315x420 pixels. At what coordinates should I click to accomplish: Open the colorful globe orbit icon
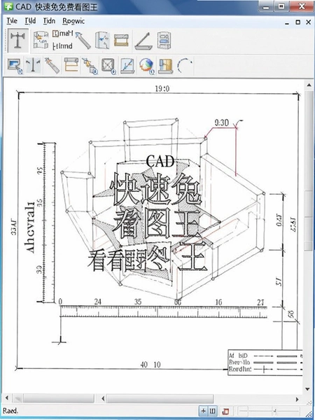point(146,66)
